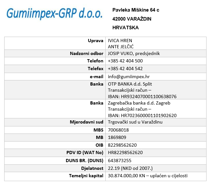Click the 'Telefax' label

[95, 69]
